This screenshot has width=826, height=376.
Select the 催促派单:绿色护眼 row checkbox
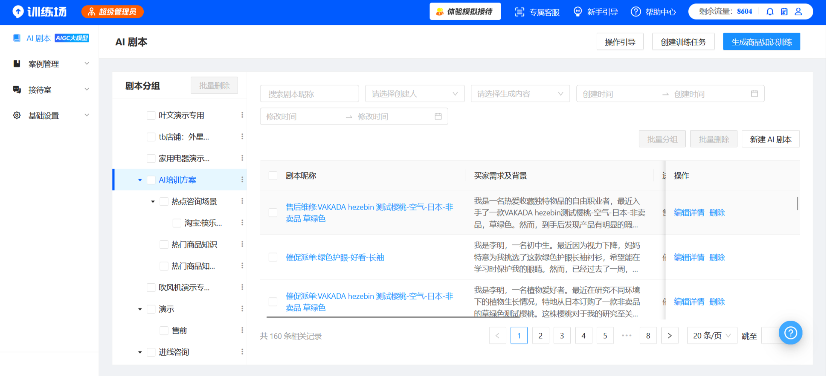pos(273,257)
